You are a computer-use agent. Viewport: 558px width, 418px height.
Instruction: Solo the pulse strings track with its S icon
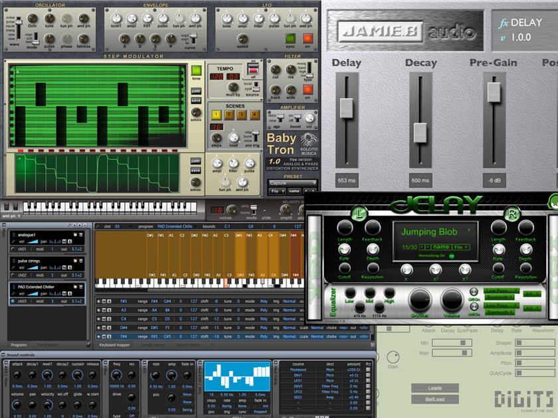click(68, 267)
